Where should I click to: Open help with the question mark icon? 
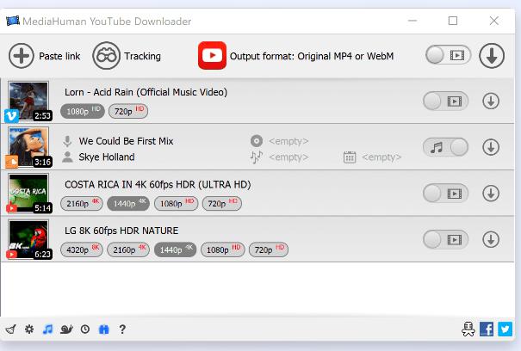(x=122, y=329)
